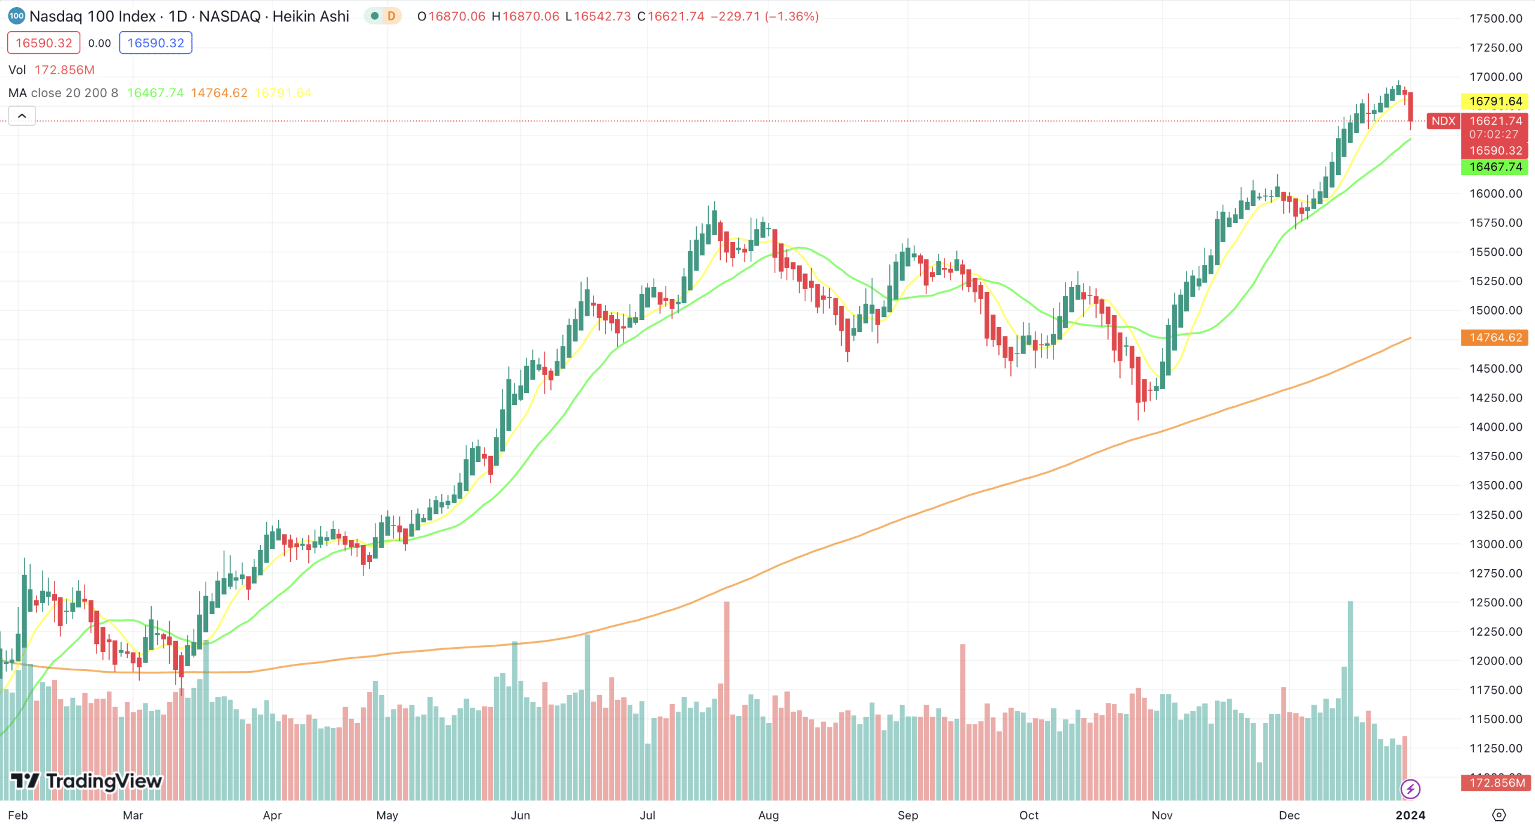Click the 17500.00 level on price axis
1535x825 pixels.
click(x=1496, y=19)
